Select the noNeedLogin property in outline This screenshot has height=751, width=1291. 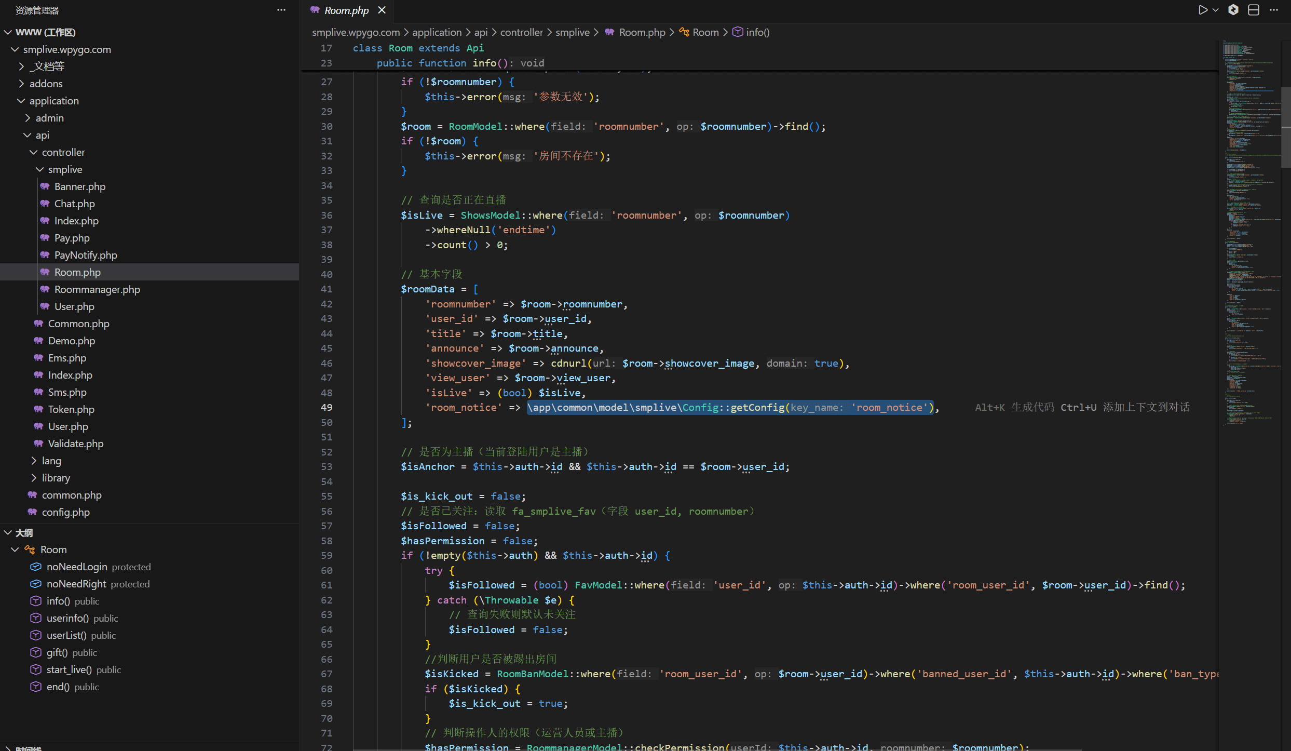pos(77,567)
